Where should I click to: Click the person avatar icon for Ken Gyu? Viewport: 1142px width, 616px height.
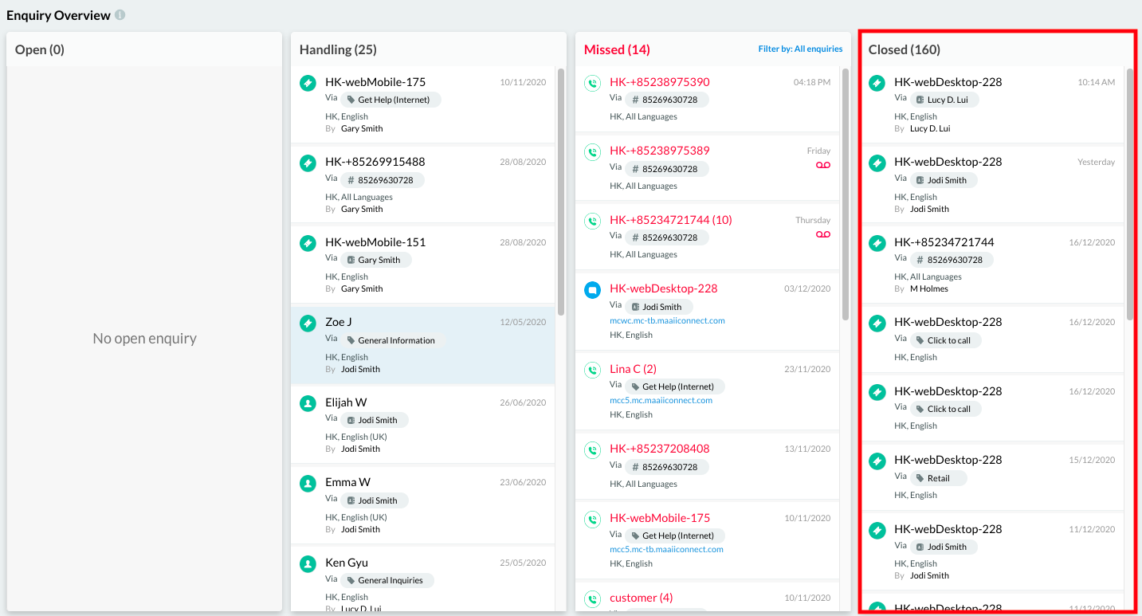tap(308, 563)
